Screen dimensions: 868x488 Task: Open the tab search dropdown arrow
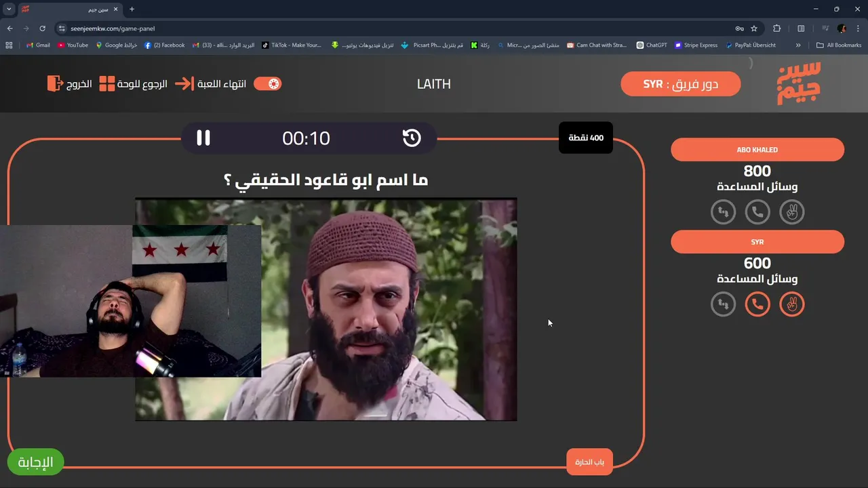point(9,9)
